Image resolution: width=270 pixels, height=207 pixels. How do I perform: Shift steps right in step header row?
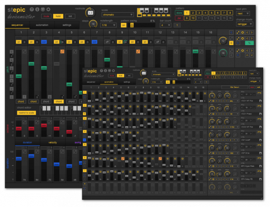point(252,32)
